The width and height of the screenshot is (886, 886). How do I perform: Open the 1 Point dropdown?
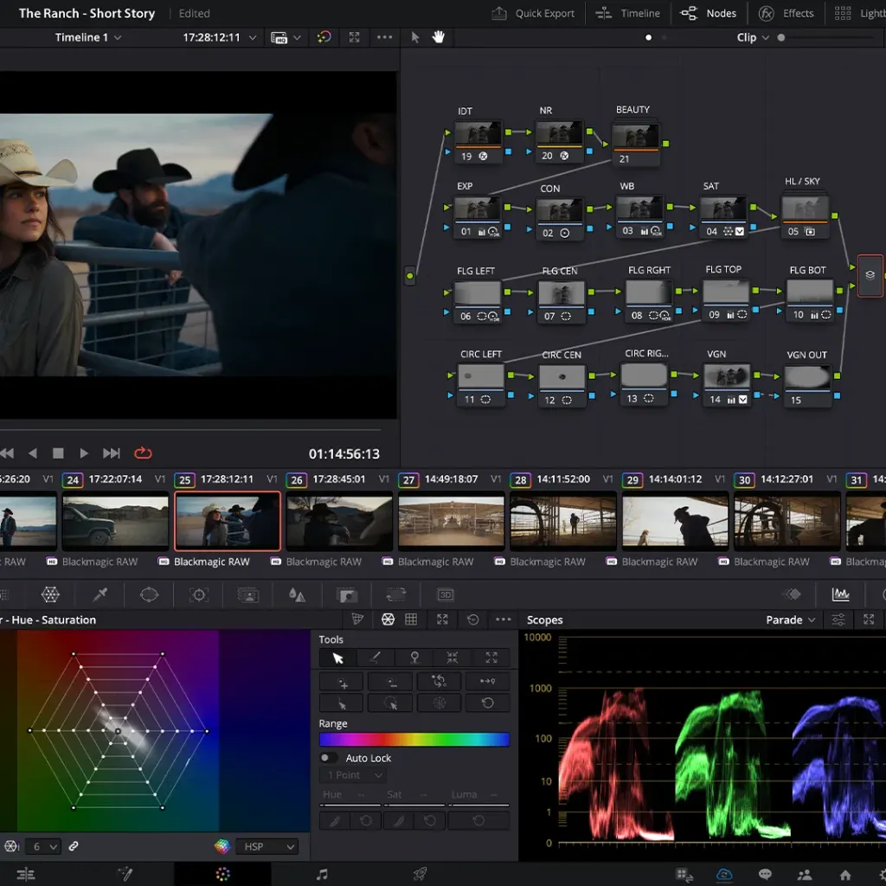point(353,775)
